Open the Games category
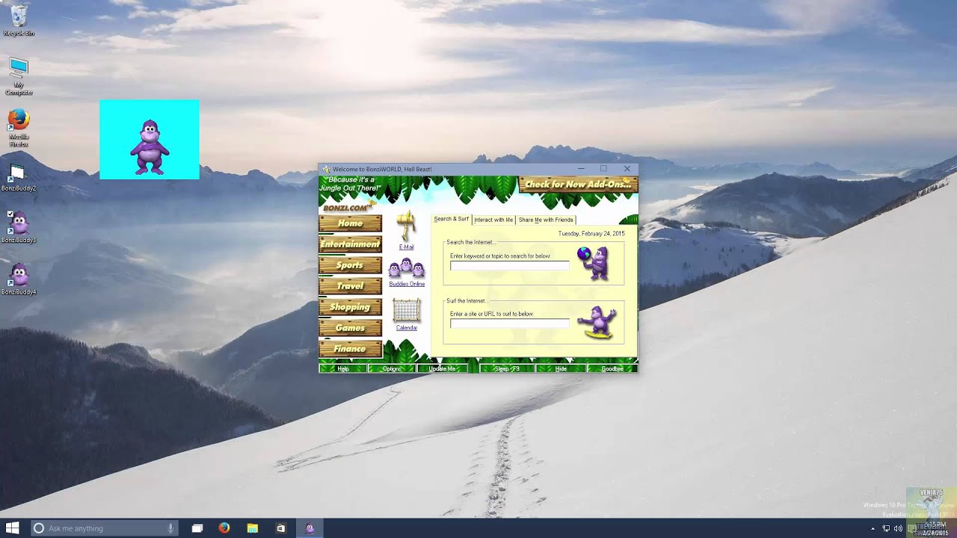The width and height of the screenshot is (957, 538). click(350, 328)
